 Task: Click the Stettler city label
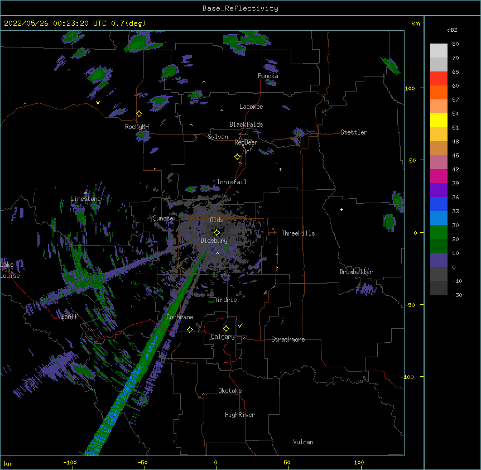(x=353, y=132)
